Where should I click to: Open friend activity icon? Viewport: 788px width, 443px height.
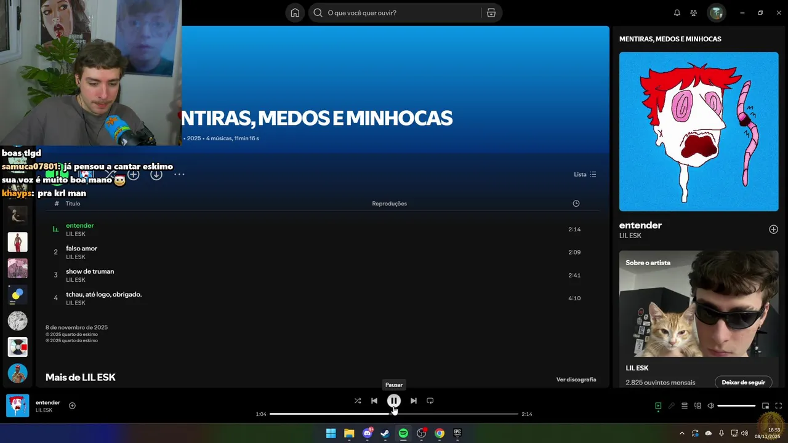click(x=694, y=13)
